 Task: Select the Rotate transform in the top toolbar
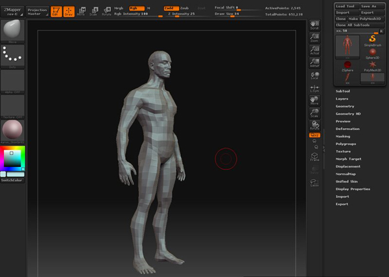(107, 12)
